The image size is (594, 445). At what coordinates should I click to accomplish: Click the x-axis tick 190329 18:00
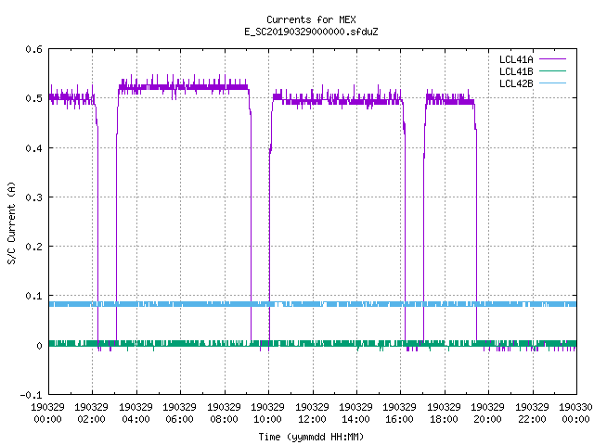tap(444, 413)
